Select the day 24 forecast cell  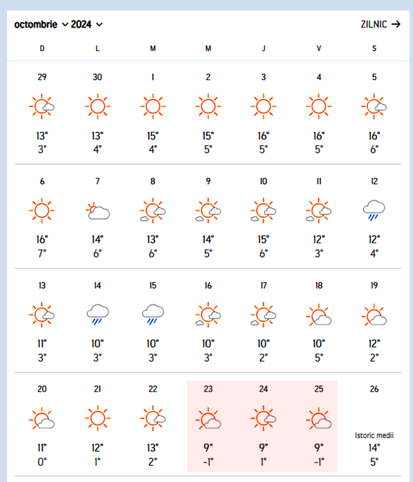263,426
